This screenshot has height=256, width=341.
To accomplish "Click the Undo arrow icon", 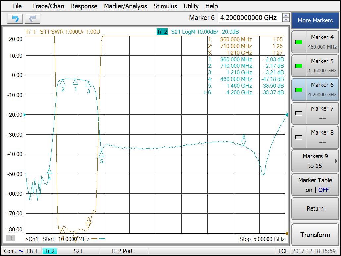I will coord(15,19).
